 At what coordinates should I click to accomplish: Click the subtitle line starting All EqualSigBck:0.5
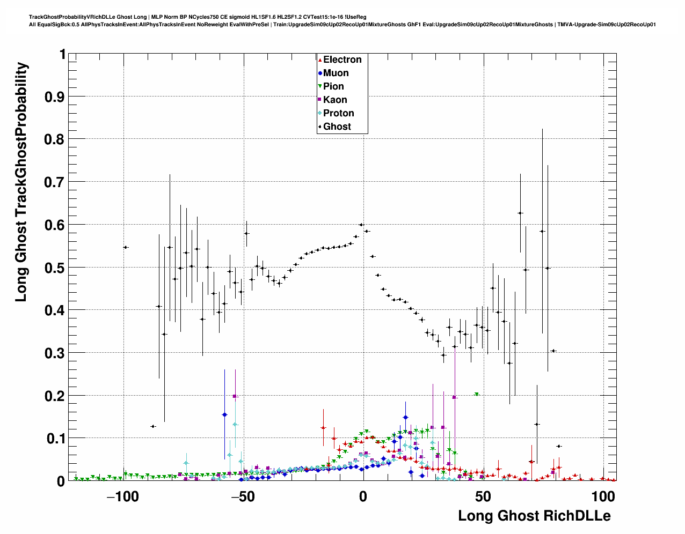click(342, 24)
